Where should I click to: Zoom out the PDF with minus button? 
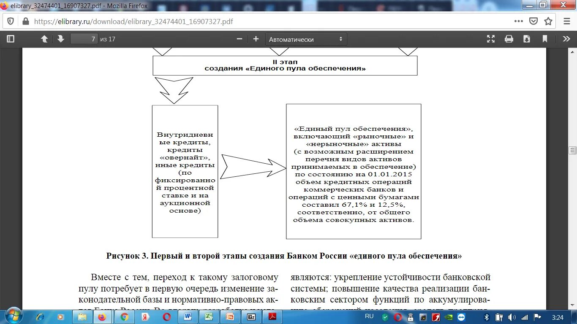(240, 39)
